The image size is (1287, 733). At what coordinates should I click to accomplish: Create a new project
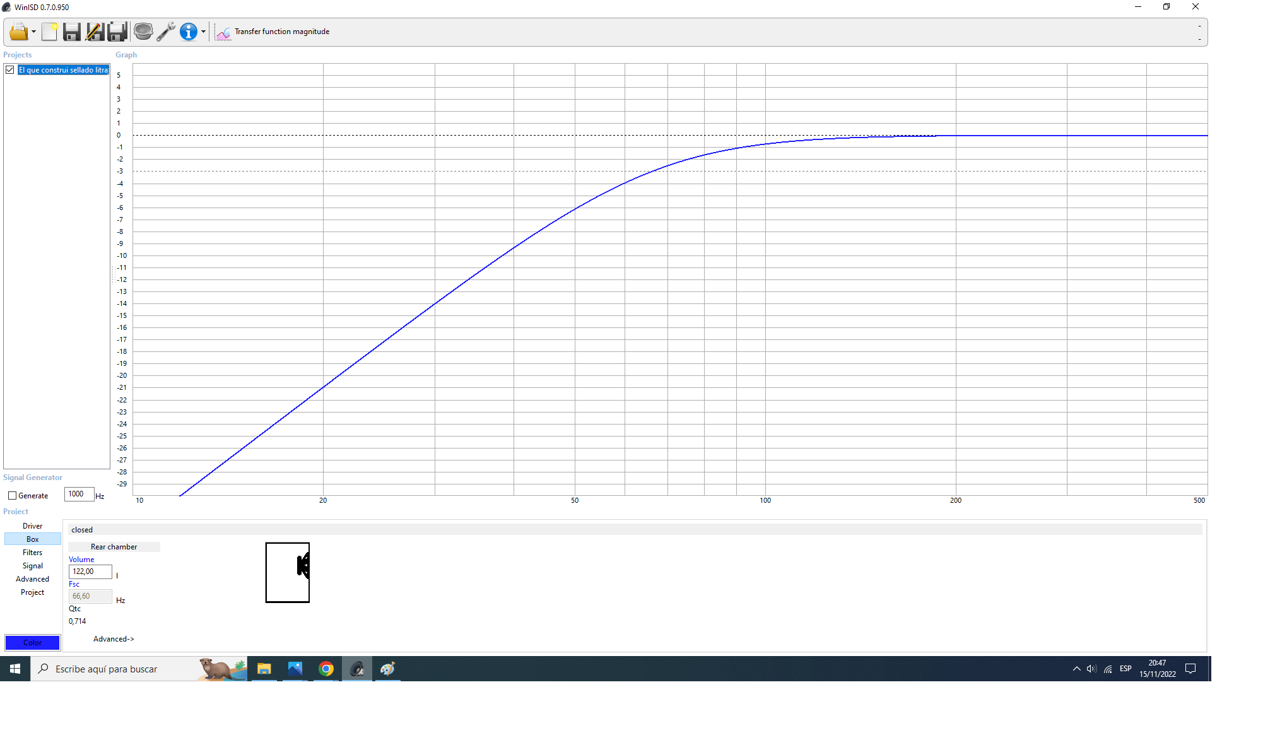[50, 32]
